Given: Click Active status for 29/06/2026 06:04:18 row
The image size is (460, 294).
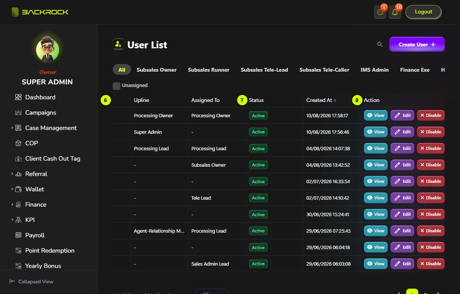Looking at the screenshot, I should (258, 248).
